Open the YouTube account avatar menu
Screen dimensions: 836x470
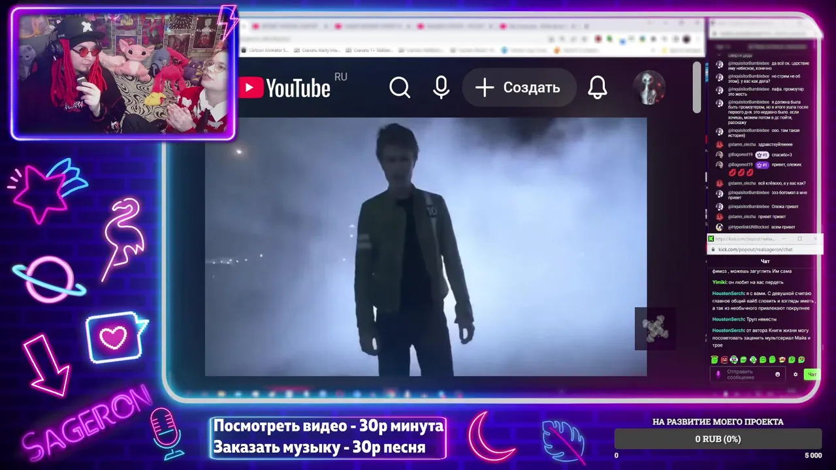(650, 87)
